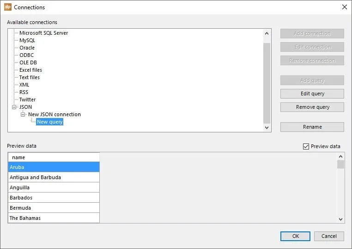This screenshot has width=352, height=249.
Task: Select OLE DB connection type
Action: [x=28, y=62]
